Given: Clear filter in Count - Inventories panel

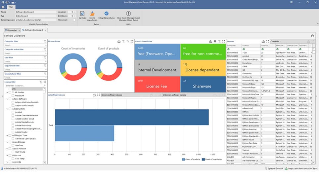Looking at the screenshot, I should coord(219,41).
